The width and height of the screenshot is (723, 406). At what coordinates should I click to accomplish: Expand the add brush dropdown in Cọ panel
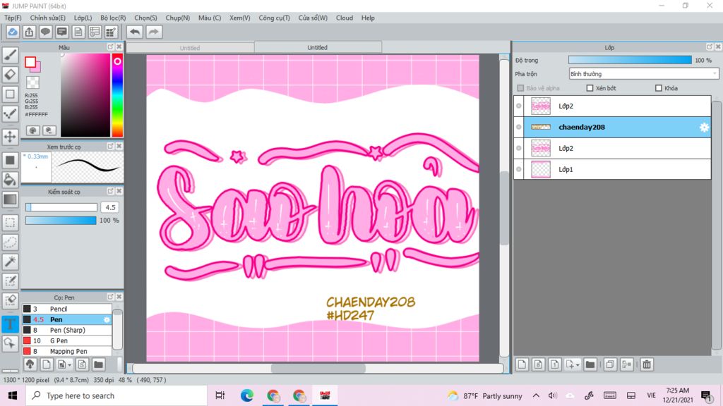point(70,365)
